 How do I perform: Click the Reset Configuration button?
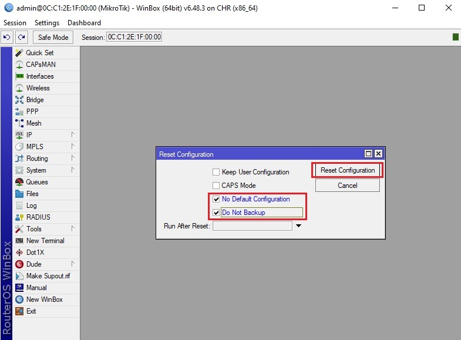pos(348,170)
